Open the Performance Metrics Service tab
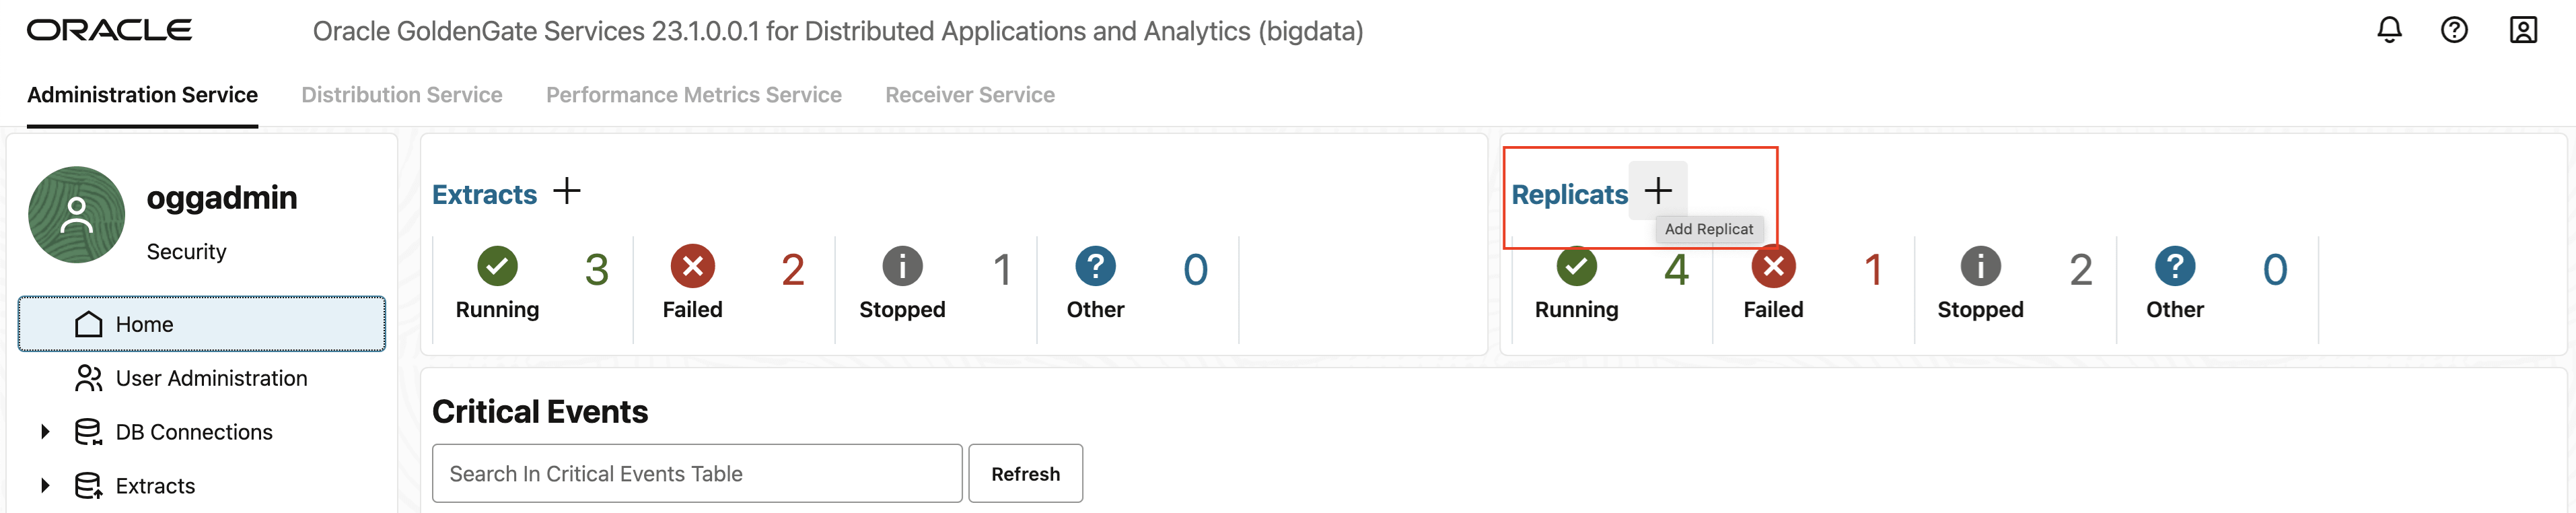 (x=694, y=94)
